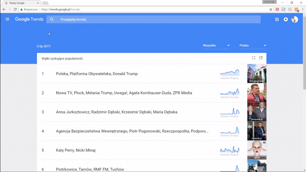Click the sparkline in the Agencja Bezpieczeństwa row

click(x=230, y=130)
